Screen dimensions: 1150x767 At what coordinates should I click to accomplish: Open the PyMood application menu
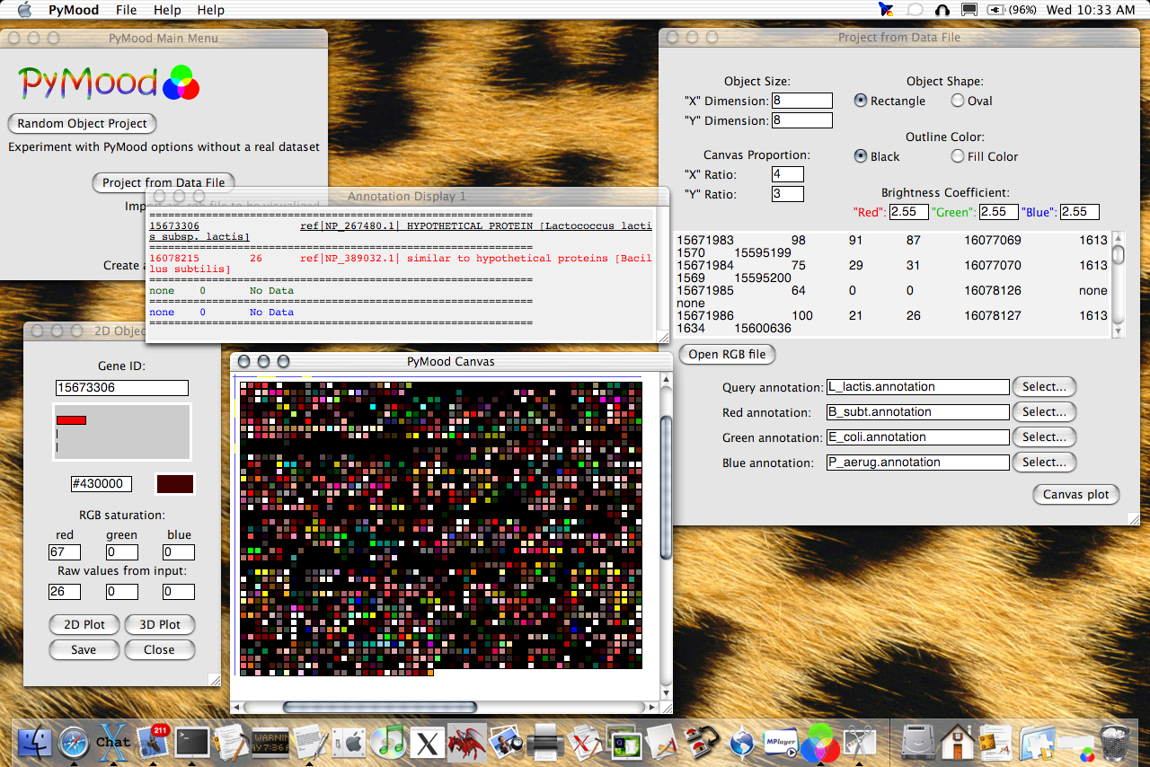[73, 10]
